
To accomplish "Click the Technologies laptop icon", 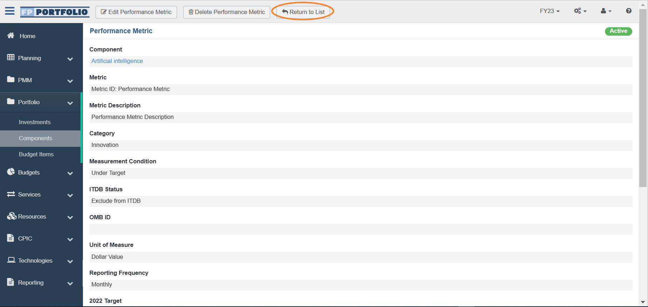I will 11,260.
